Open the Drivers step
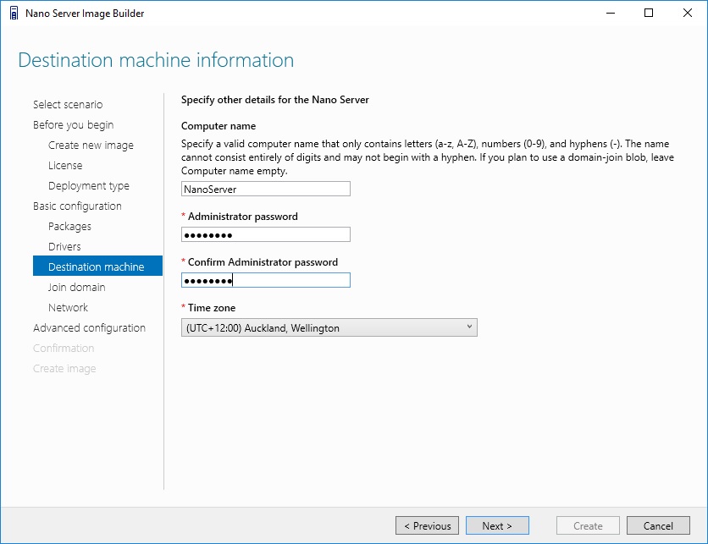The image size is (708, 544). (64, 247)
